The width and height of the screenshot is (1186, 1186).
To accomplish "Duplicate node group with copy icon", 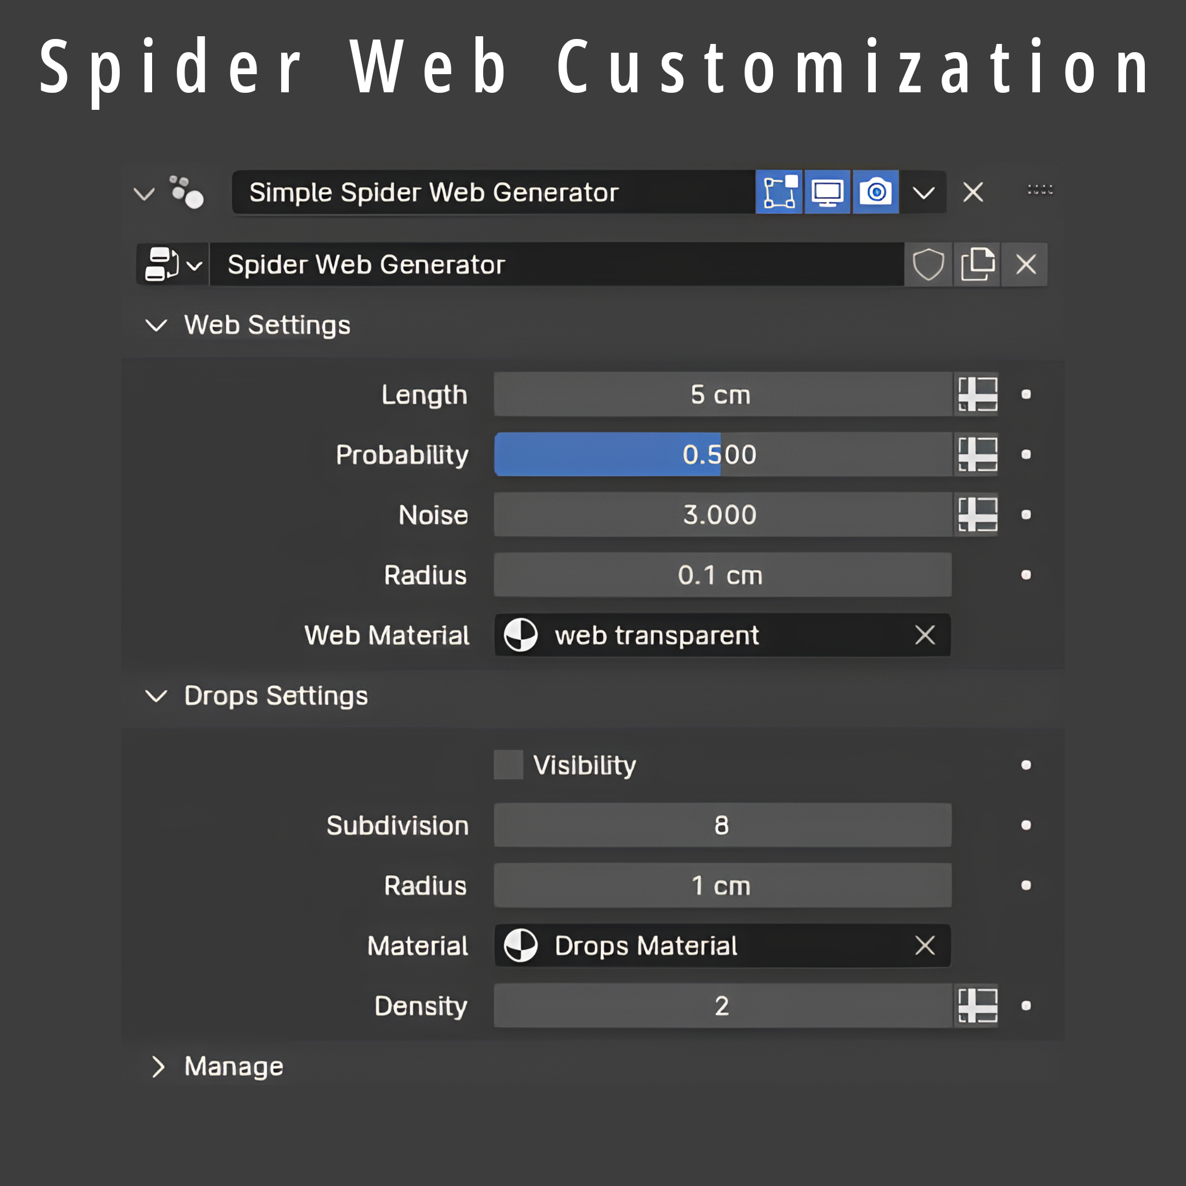I will pyautogui.click(x=977, y=265).
